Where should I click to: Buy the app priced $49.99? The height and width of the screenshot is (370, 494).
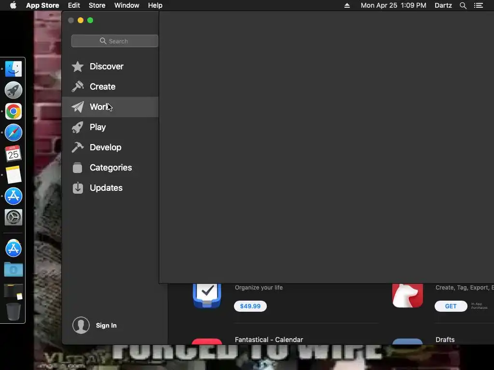(250, 306)
